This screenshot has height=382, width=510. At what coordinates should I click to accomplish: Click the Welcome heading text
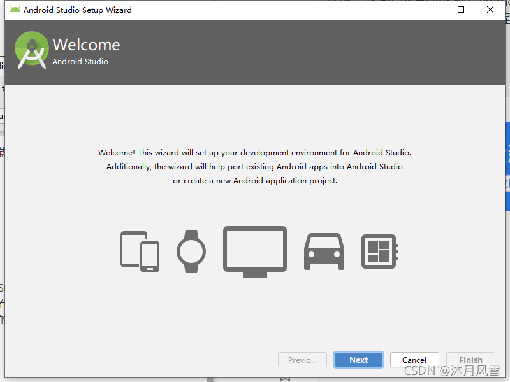86,45
